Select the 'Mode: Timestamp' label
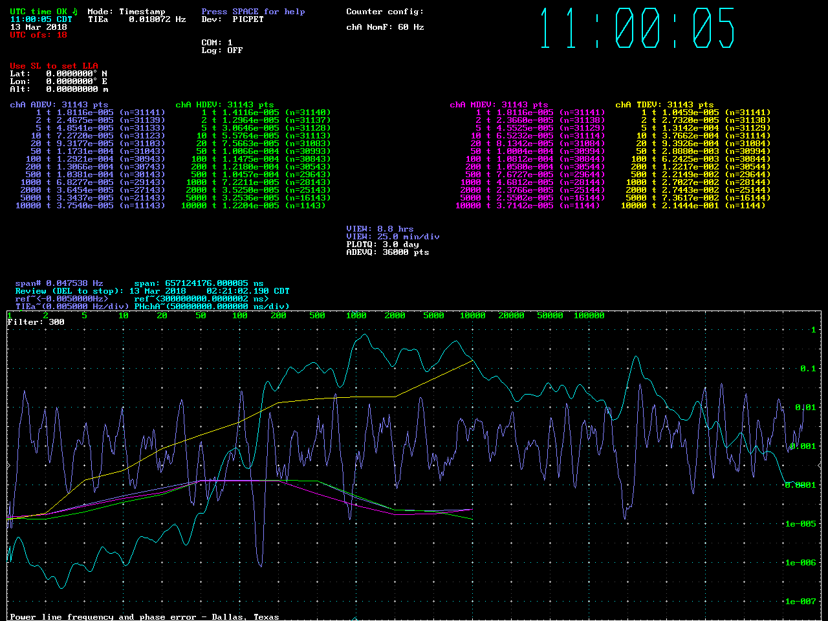828x621 pixels. coord(126,12)
